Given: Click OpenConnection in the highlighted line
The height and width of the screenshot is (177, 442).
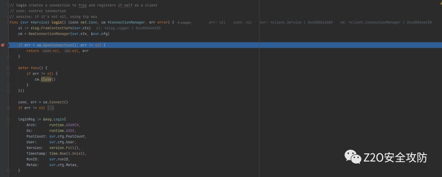Looking at the screenshot, I should pyautogui.click(x=58, y=45).
